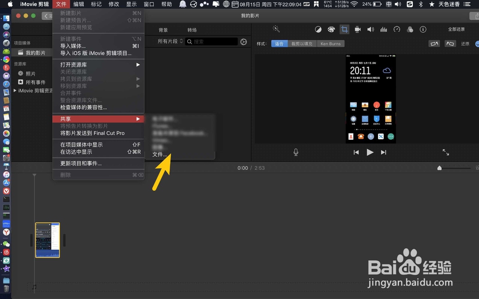The height and width of the screenshot is (299, 479).
Task: Open Finder from the Dock
Action: click(x=6, y=18)
